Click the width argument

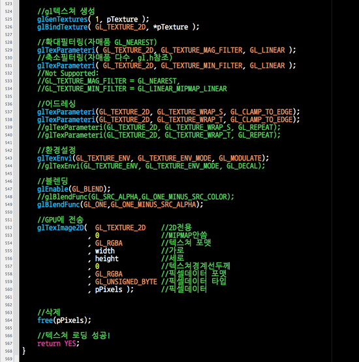tap(105, 250)
